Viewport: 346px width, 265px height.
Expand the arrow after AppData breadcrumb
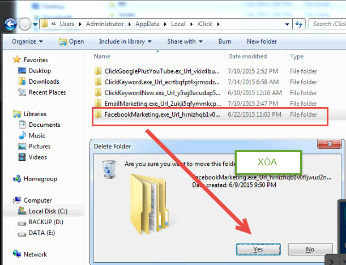point(165,24)
